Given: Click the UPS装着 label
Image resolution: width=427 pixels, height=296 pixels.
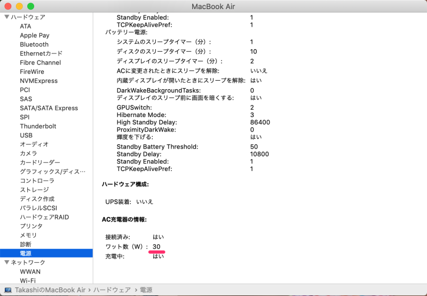Looking at the screenshot, I should (118, 202).
